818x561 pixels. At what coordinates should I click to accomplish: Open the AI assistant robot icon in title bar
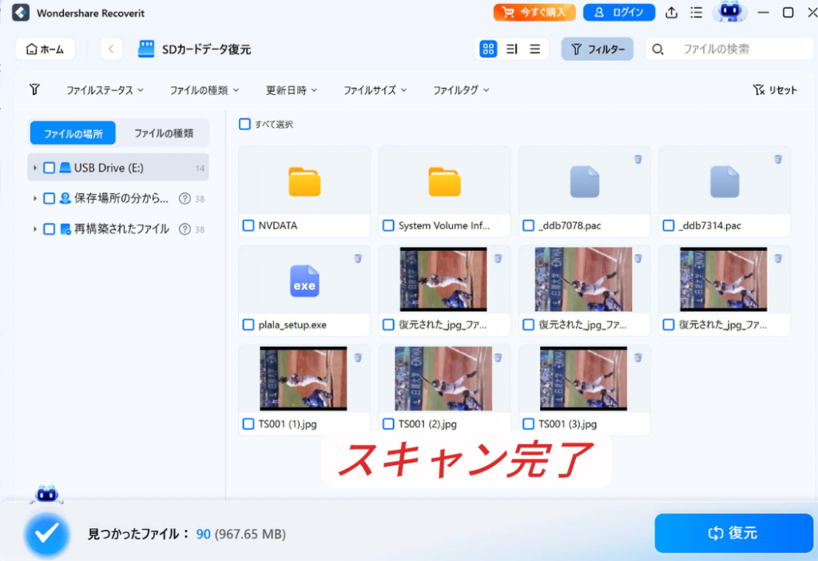tap(729, 13)
